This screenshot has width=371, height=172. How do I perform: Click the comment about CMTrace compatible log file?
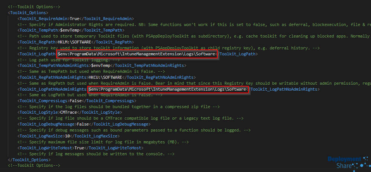118,119
